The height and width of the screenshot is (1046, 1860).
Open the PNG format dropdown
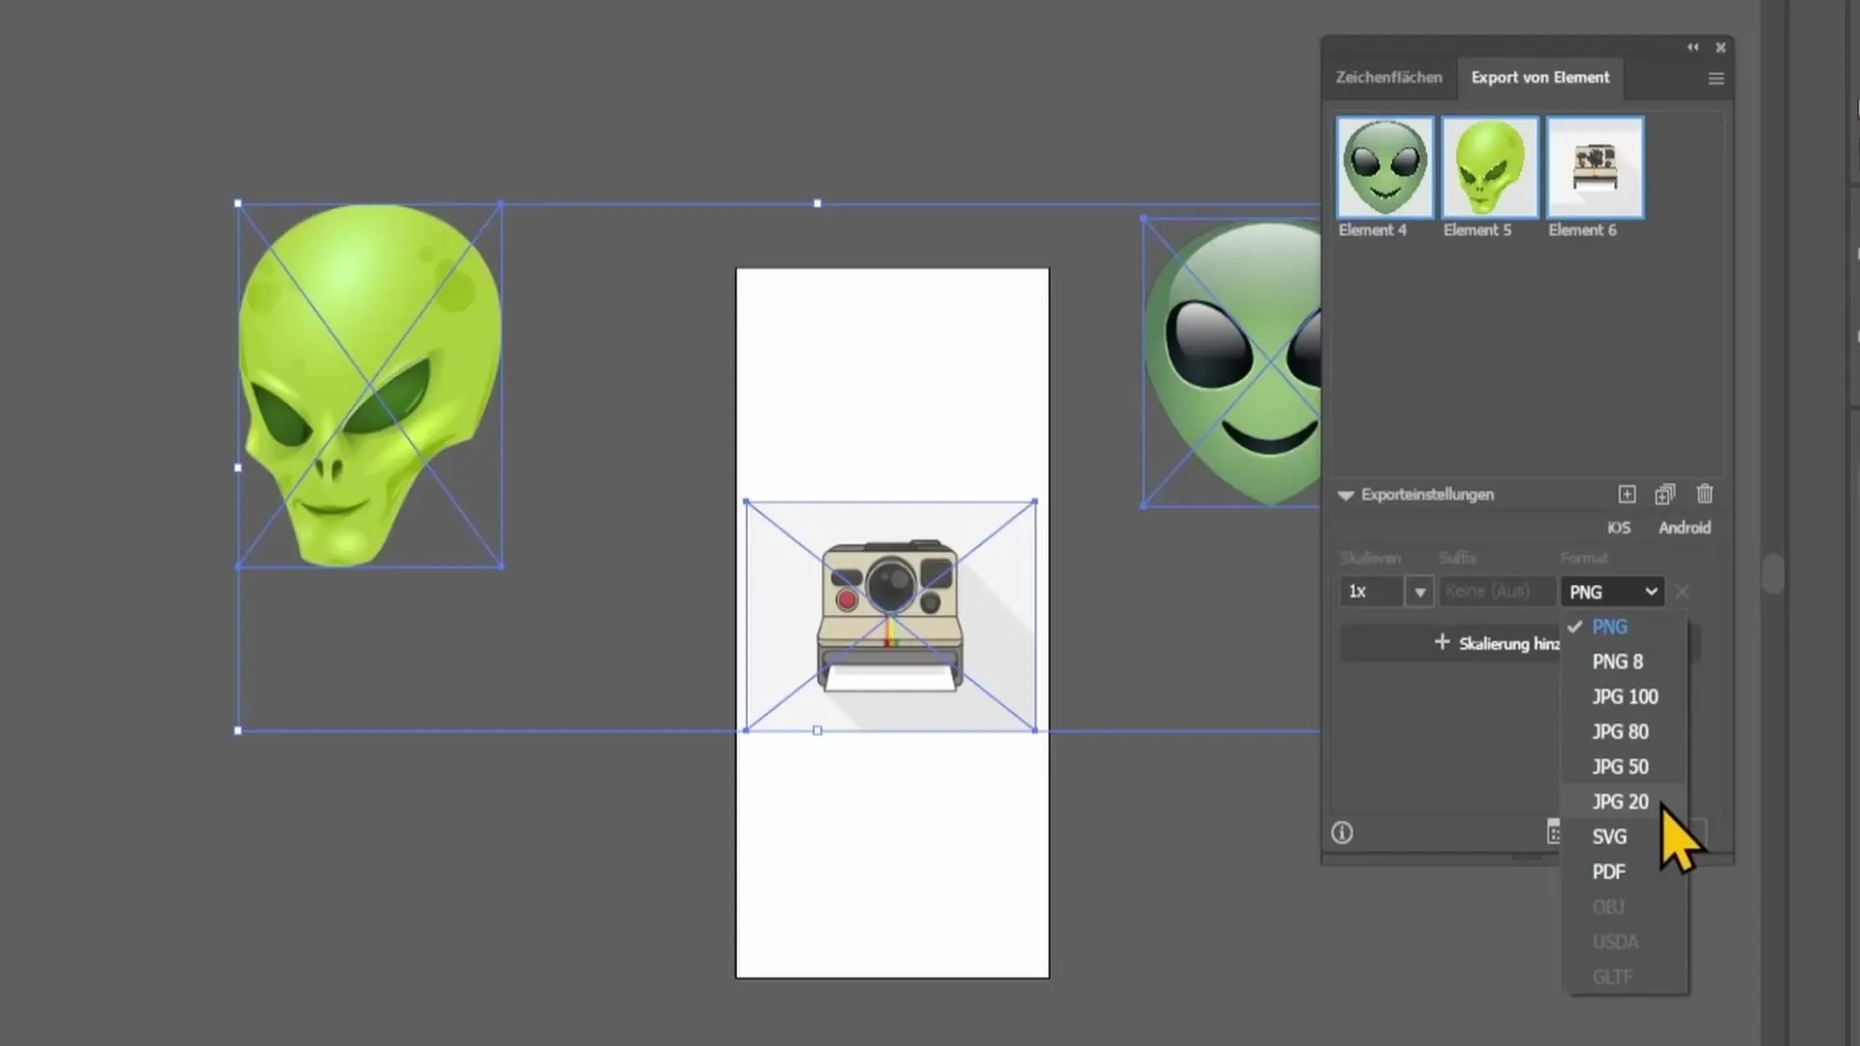pos(1612,591)
